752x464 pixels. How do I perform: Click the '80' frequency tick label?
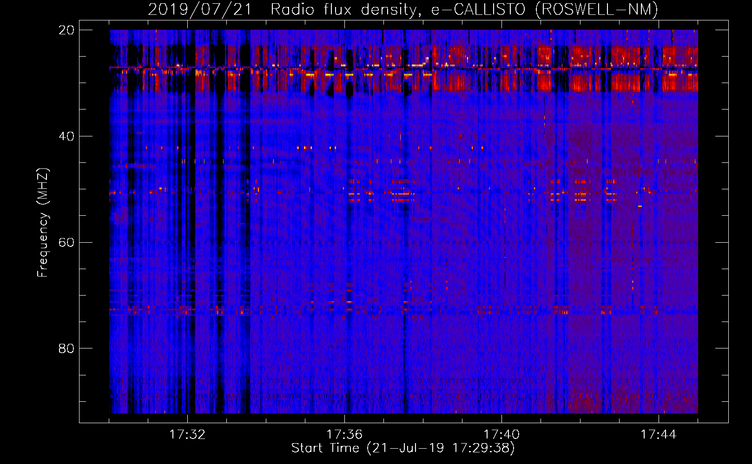[x=66, y=348]
